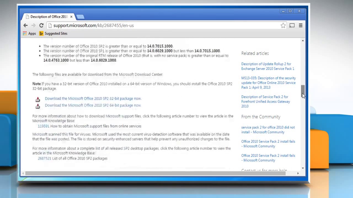Click 'List of all Office 2010 SP2 packages' text
Viewport: 353px width, 198px height.
[80, 158]
